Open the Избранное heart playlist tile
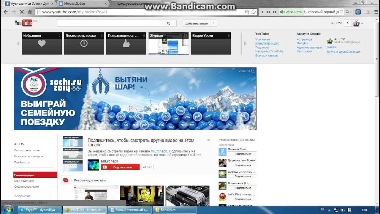380x214 pixels. coord(42,43)
